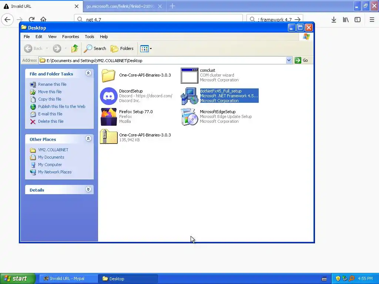Click the search go arrow in browser
Image resolution: width=379 pixels, height=284 pixels.
(x=298, y=19)
